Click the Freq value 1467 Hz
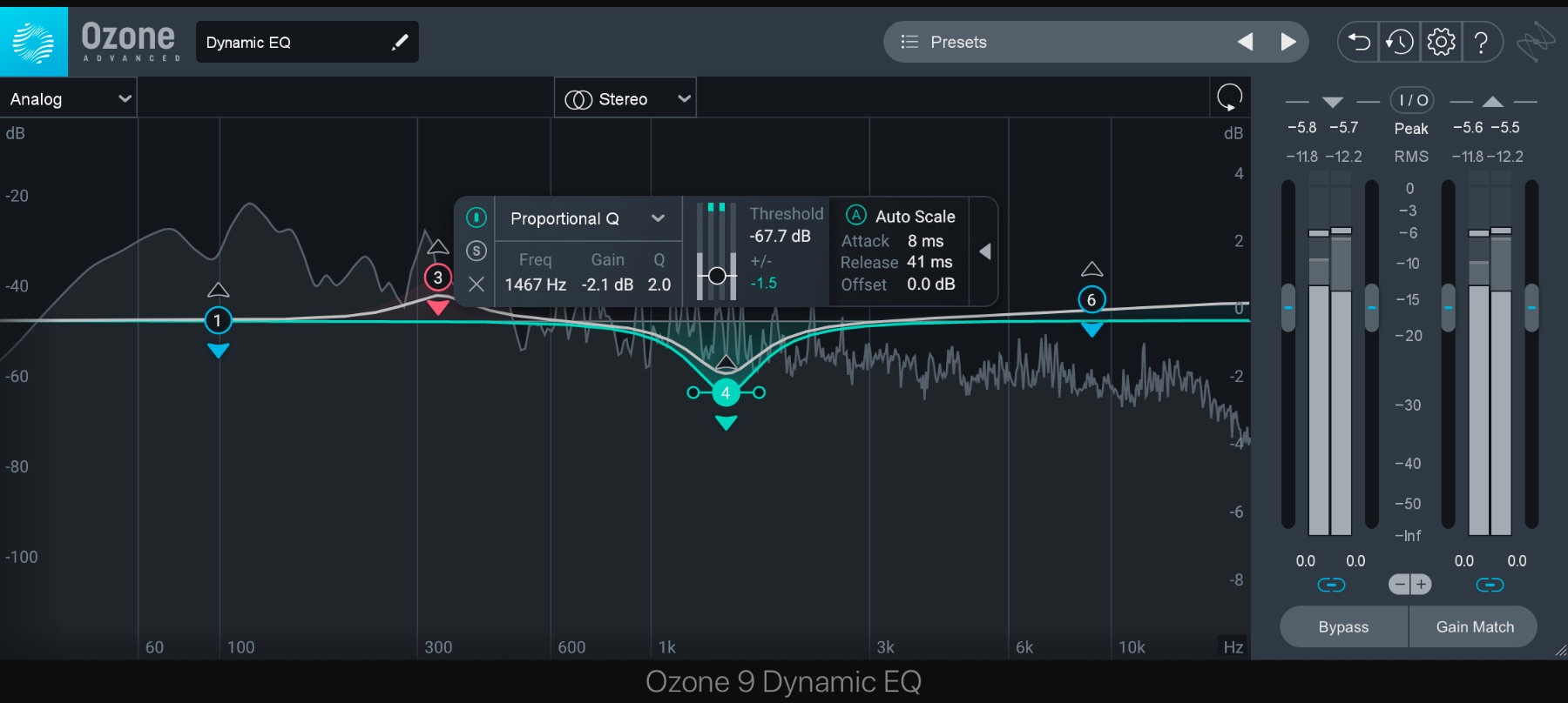Screen dimensions: 1568x703 click(535, 285)
